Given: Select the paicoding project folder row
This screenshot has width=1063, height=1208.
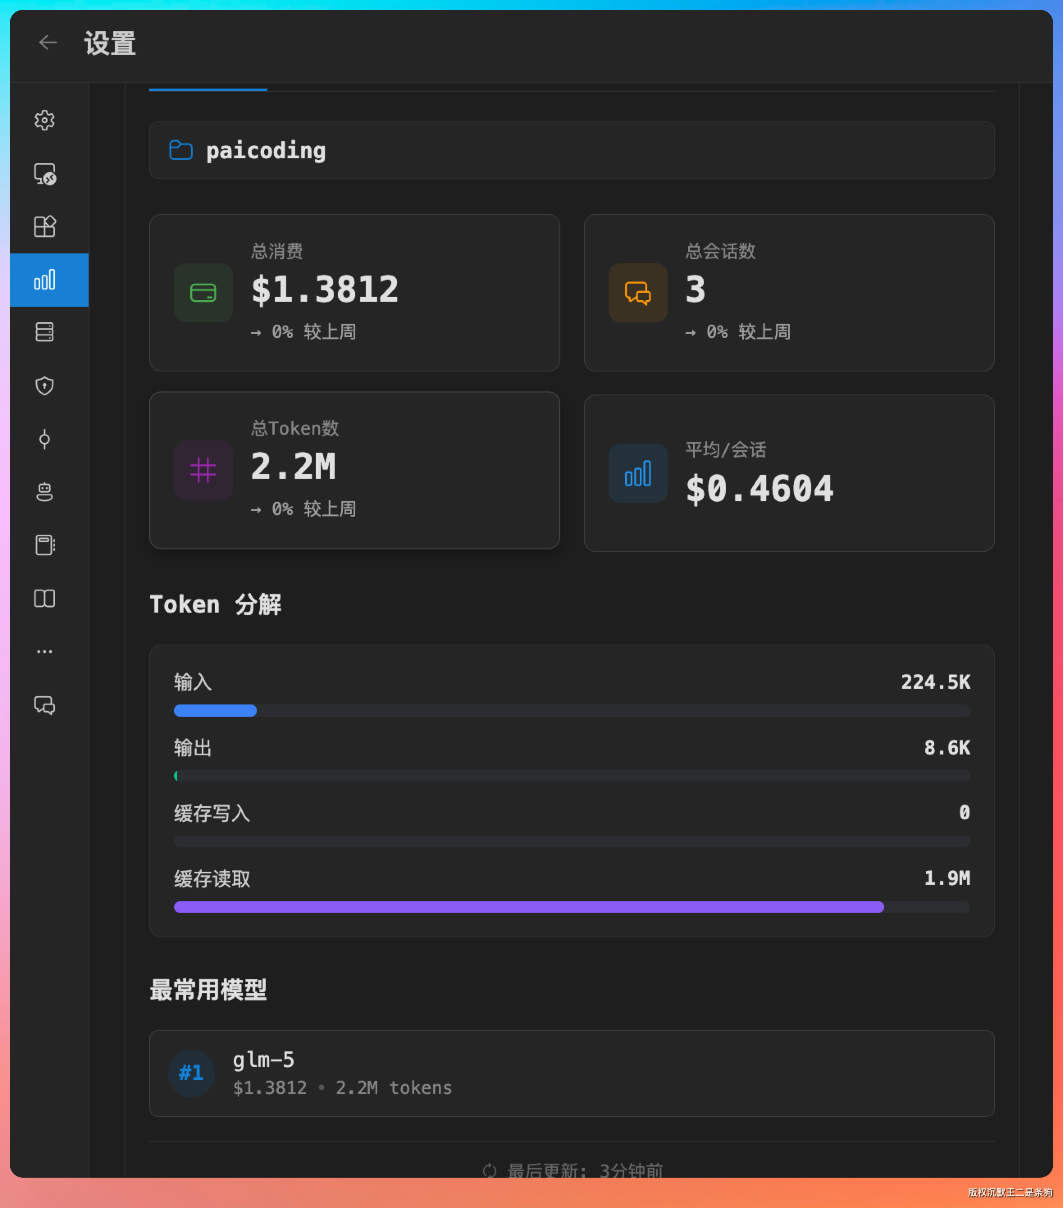Looking at the screenshot, I should (x=571, y=150).
